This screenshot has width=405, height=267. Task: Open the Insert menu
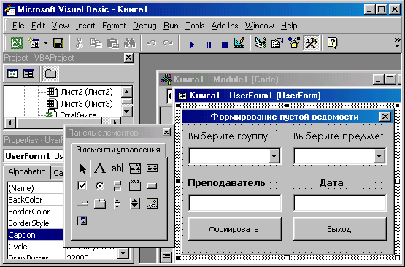coord(85,26)
